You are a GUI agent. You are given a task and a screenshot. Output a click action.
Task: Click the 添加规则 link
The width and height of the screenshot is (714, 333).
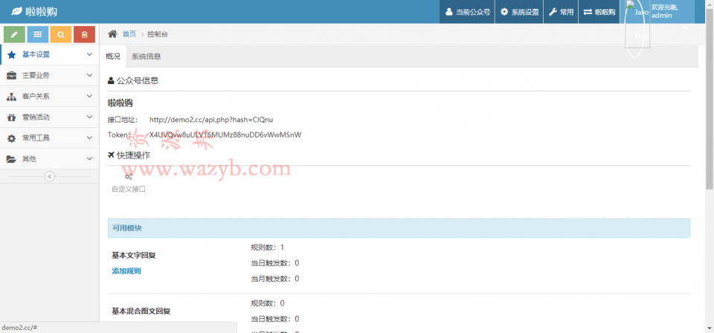[x=126, y=271]
